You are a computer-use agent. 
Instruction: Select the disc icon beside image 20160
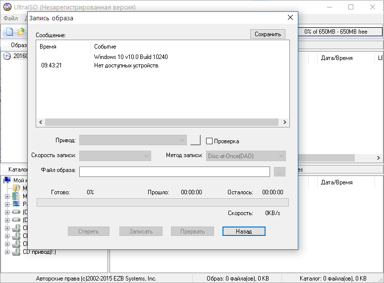click(x=7, y=56)
